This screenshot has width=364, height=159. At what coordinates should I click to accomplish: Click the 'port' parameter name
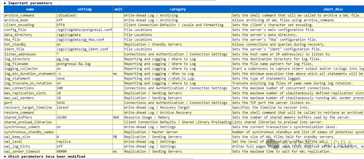[8, 103]
